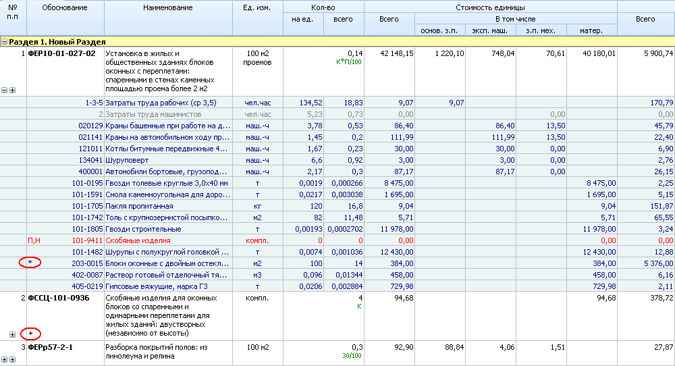Click the 'эксп. маш.' column header
The image size is (675, 366).
click(490, 31)
